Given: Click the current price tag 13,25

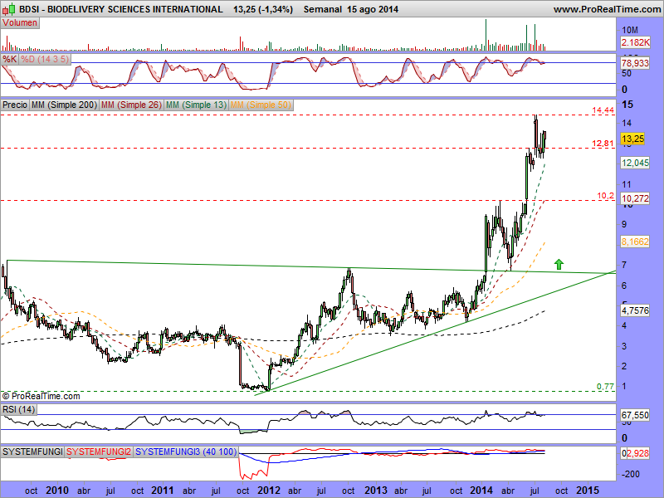Looking at the screenshot, I should click(632, 139).
